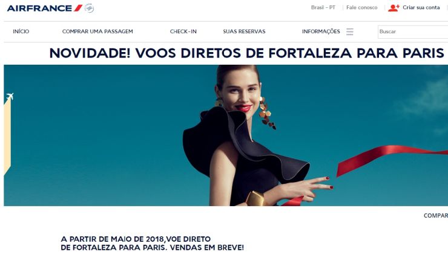
Task: Click the Criar sua conta link
Action: [x=421, y=7]
